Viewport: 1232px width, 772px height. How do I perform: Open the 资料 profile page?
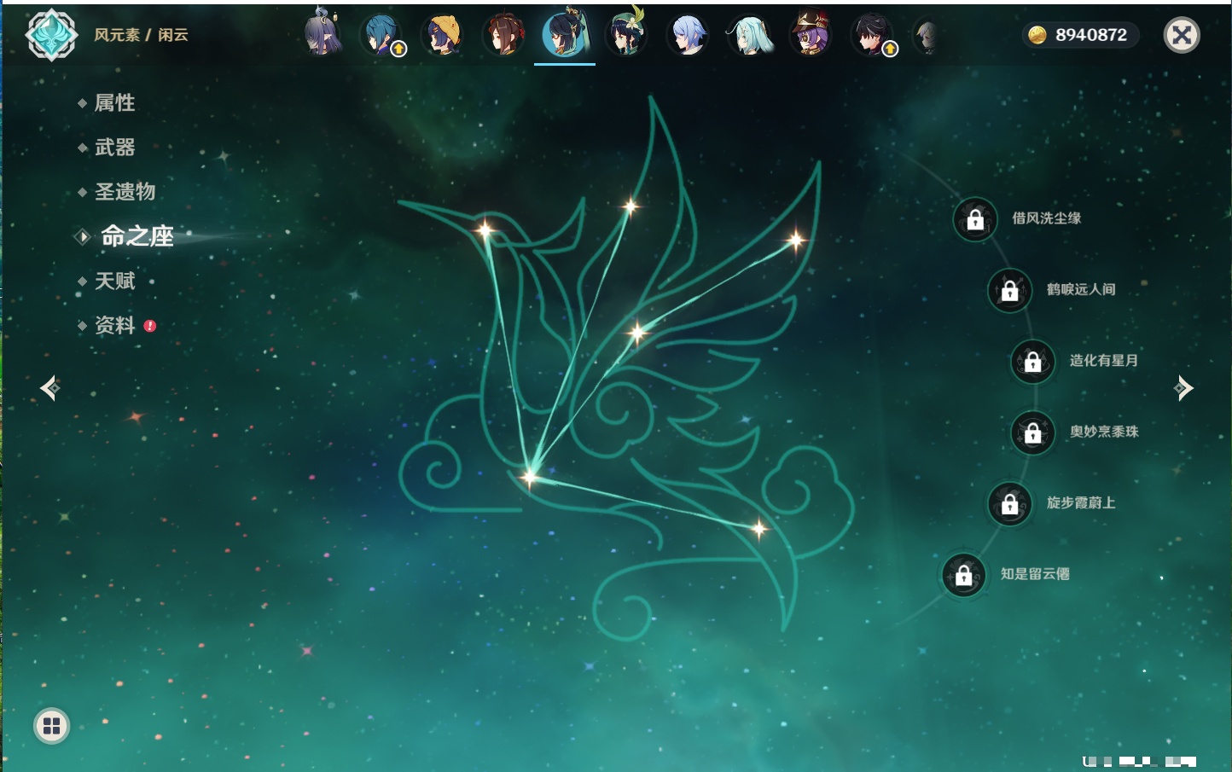point(114,325)
